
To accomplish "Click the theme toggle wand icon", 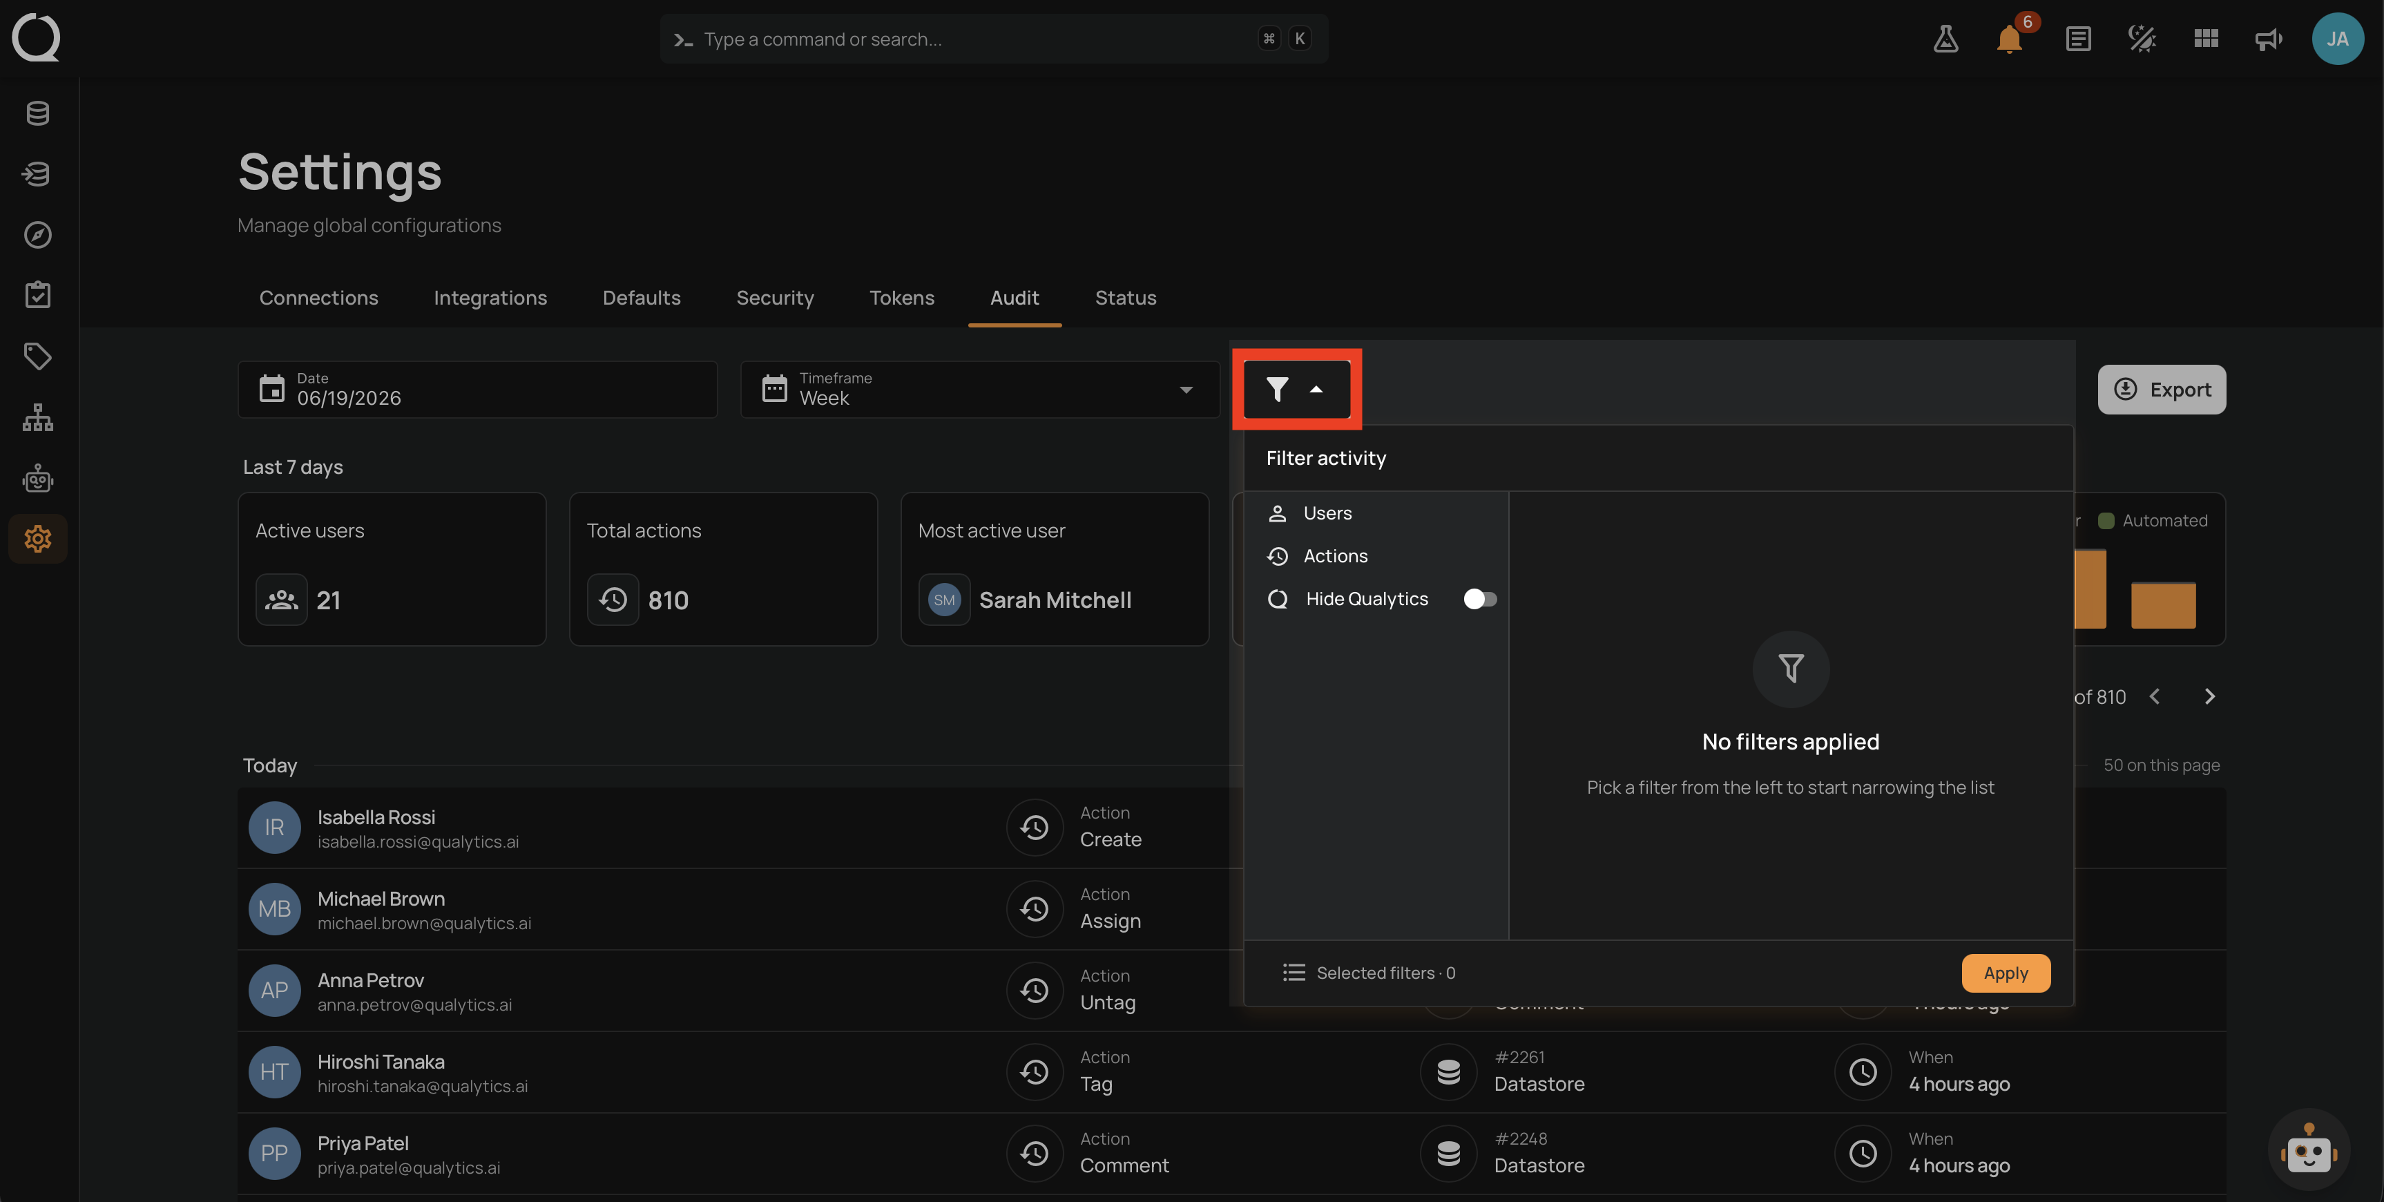I will (2142, 39).
